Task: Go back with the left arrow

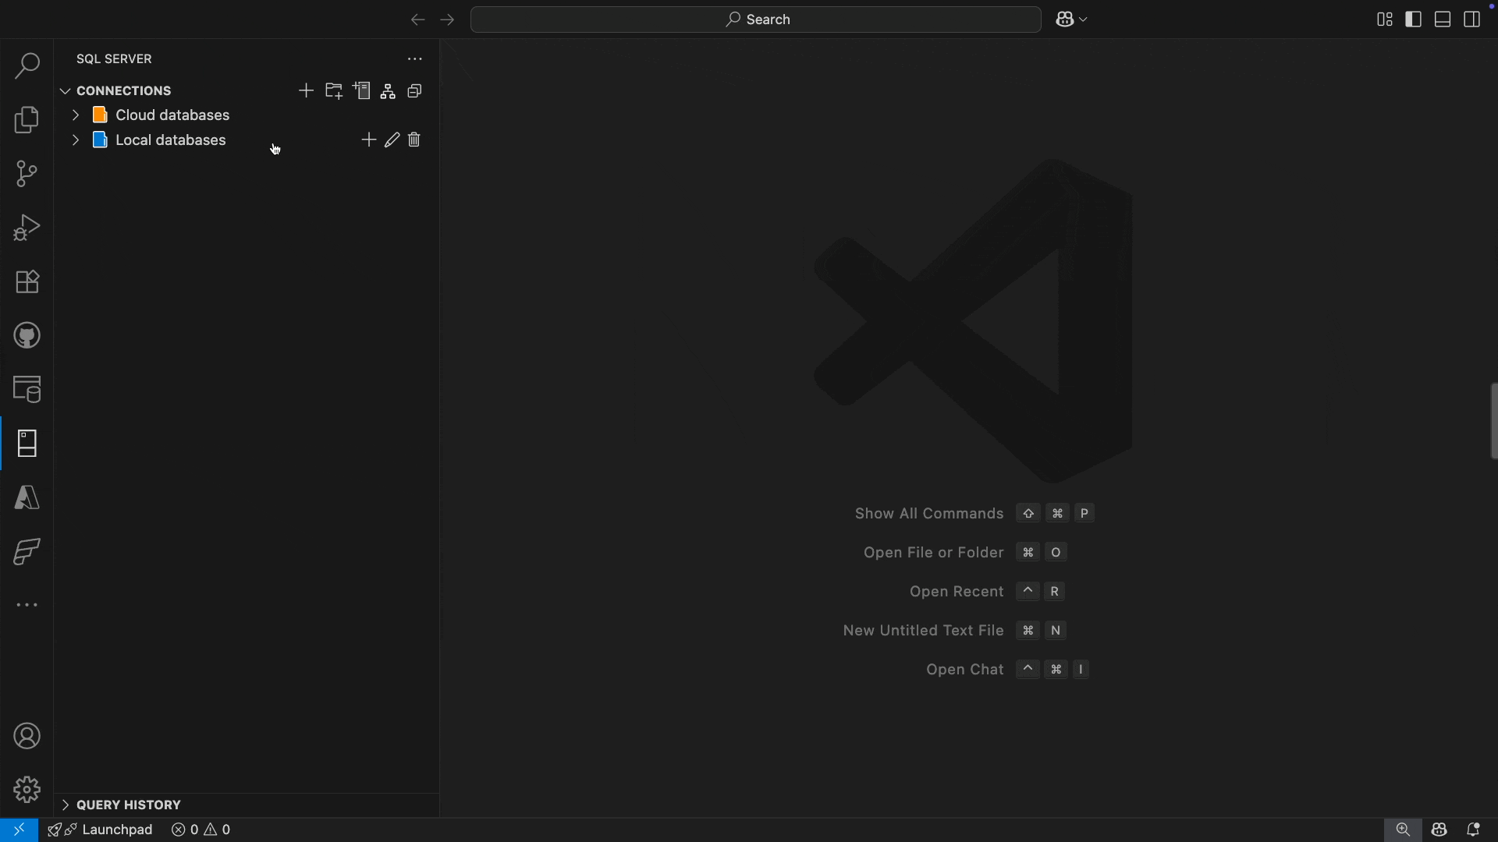Action: (417, 19)
